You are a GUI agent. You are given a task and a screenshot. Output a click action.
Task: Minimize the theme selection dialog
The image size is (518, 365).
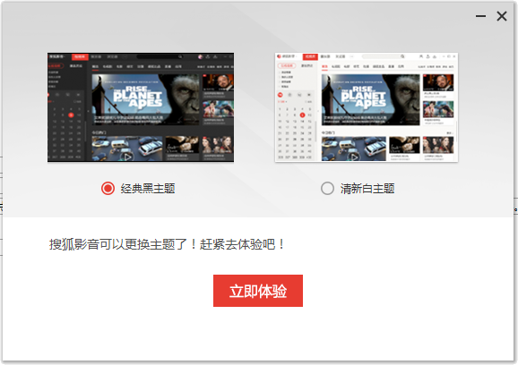(480, 16)
